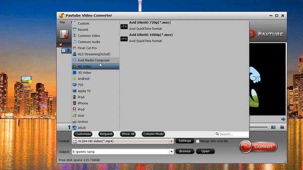Image resolution: width=303 pixels, height=170 pixels.
Task: Click the preview volume speaker icon
Action: pos(283,119)
